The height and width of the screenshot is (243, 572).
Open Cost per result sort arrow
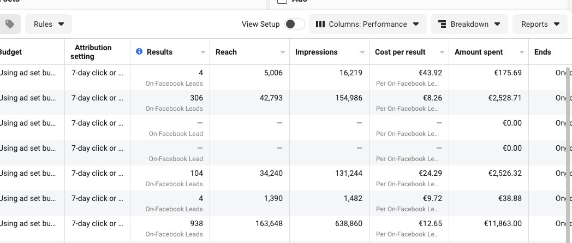pos(442,52)
